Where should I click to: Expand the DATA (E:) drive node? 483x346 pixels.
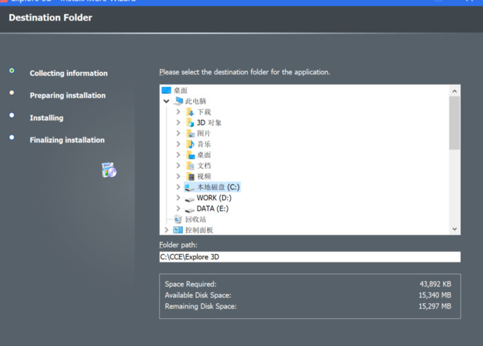click(x=178, y=209)
